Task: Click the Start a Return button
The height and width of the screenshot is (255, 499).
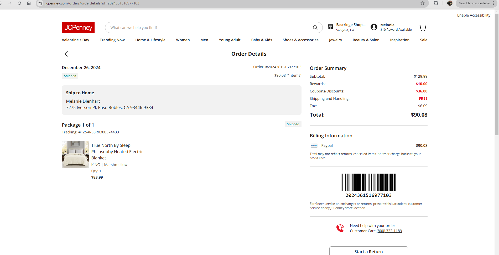Action: pos(368,251)
